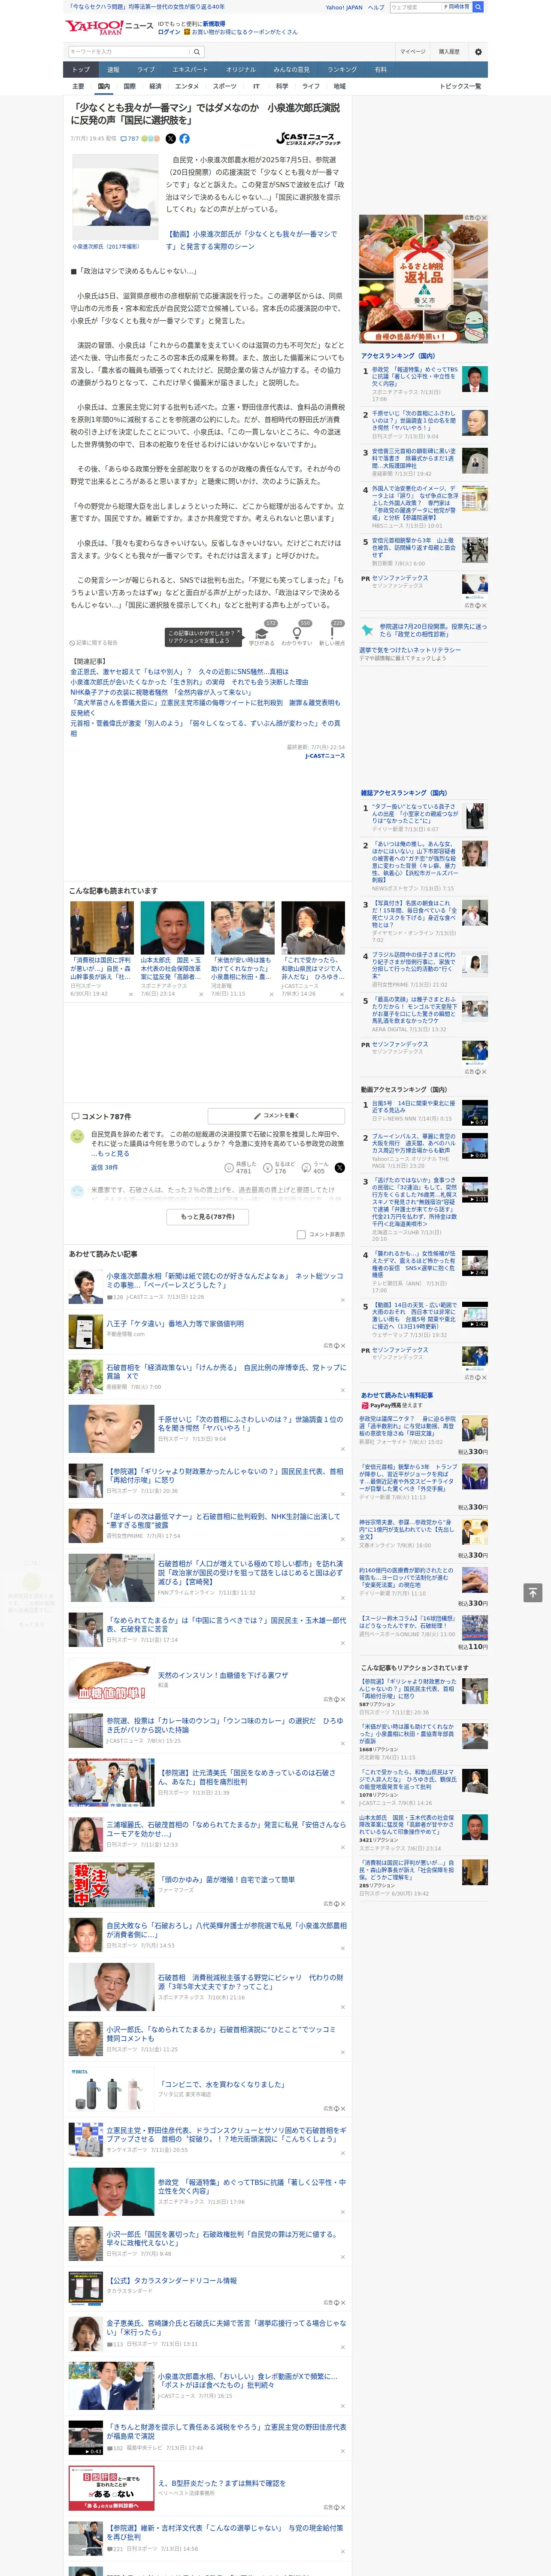Click the web search magnifier button
The width and height of the screenshot is (551, 2576).
click(478, 7)
